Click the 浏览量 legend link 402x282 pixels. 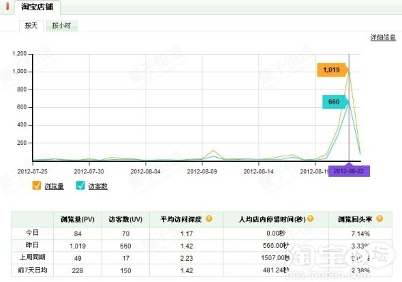coord(54,186)
